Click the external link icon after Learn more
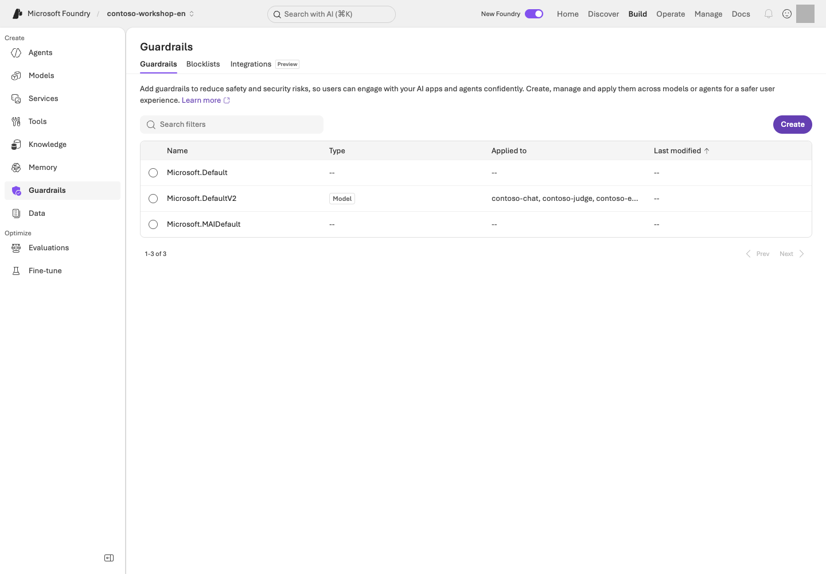Viewport: 826px width, 574px height. tap(227, 100)
